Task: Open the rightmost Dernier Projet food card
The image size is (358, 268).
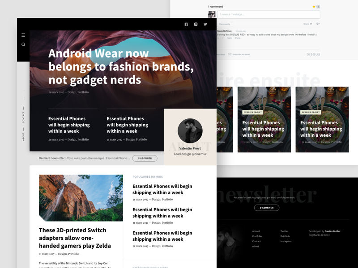Action: coord(322,119)
